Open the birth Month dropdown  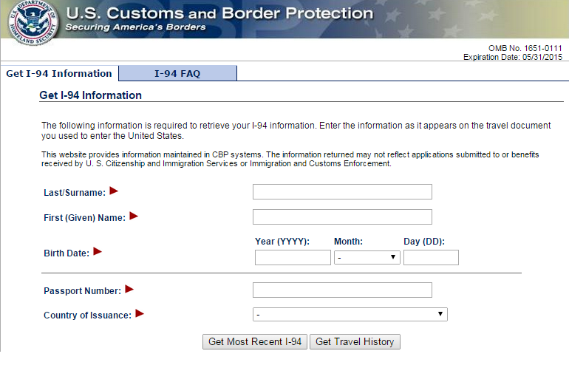click(x=367, y=257)
